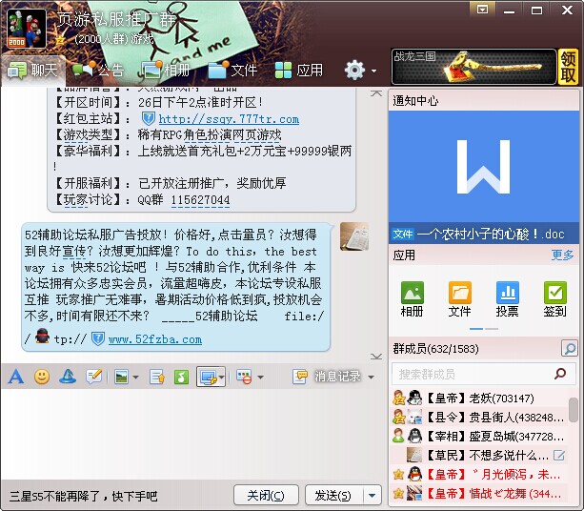Expand the 消息记录 dropdown arrow
Viewport: 584px width, 511px height.
coord(371,378)
